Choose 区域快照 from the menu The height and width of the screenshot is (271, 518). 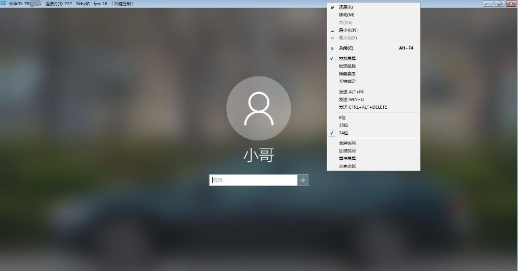pyautogui.click(x=373, y=151)
